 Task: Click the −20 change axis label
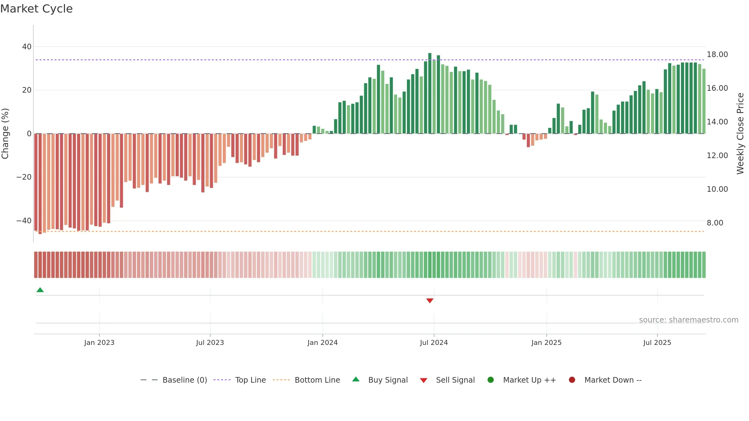(x=24, y=177)
